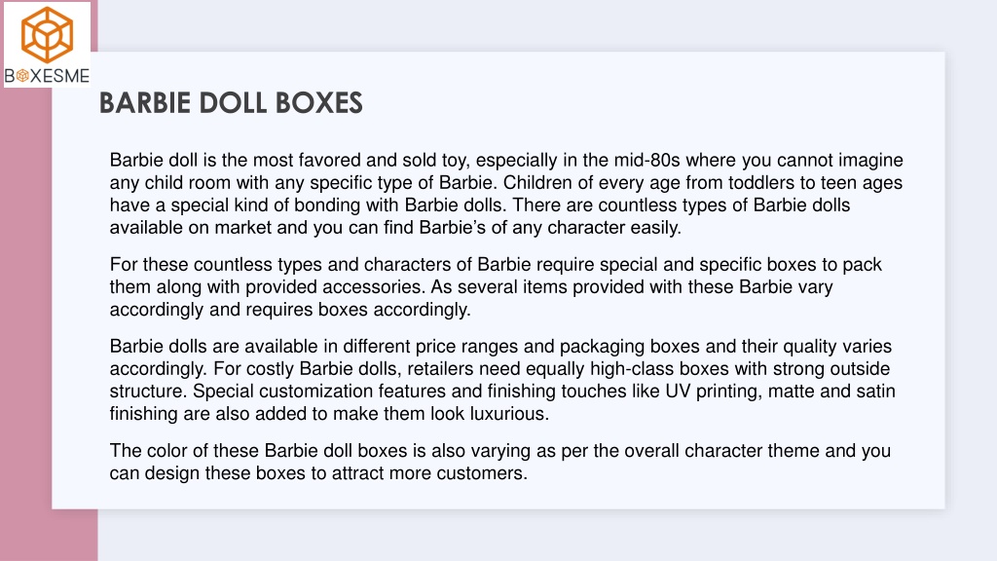Click the phrase 'provided accessories'
The height and width of the screenshot is (561, 997).
click(x=335, y=287)
